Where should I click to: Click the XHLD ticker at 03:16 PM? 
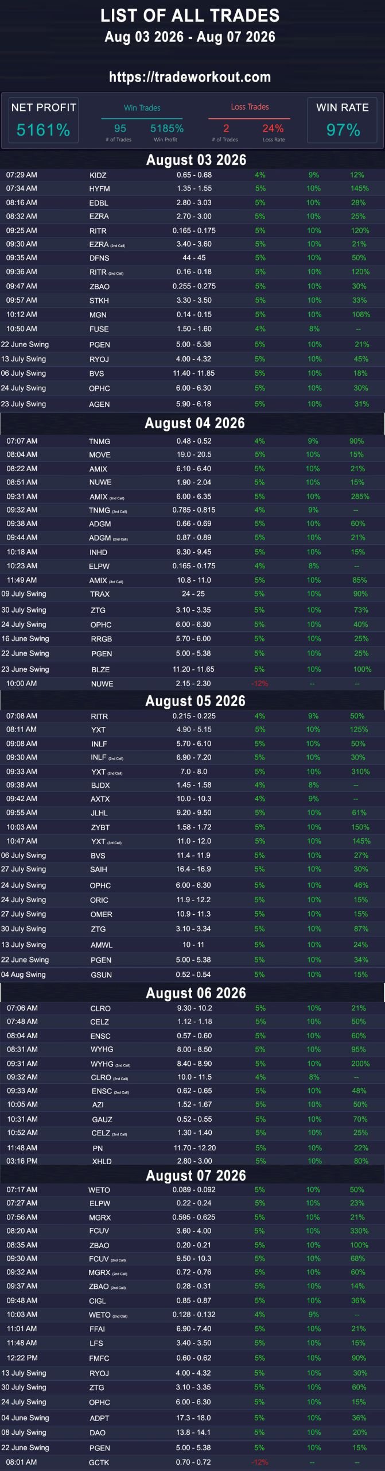102,1161
